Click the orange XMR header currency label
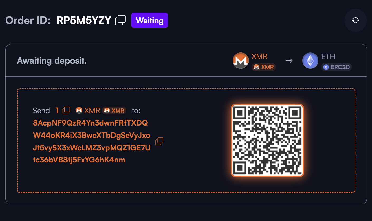 [x=260, y=56]
